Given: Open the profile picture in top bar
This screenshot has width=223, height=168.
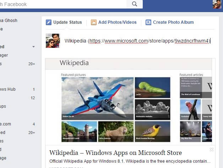Looking at the screenshot, I should point(217,4).
